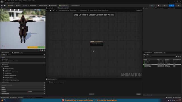Collapse the Locomotion tree item
Viewport: 182px width, 102px height.
click(2, 67)
